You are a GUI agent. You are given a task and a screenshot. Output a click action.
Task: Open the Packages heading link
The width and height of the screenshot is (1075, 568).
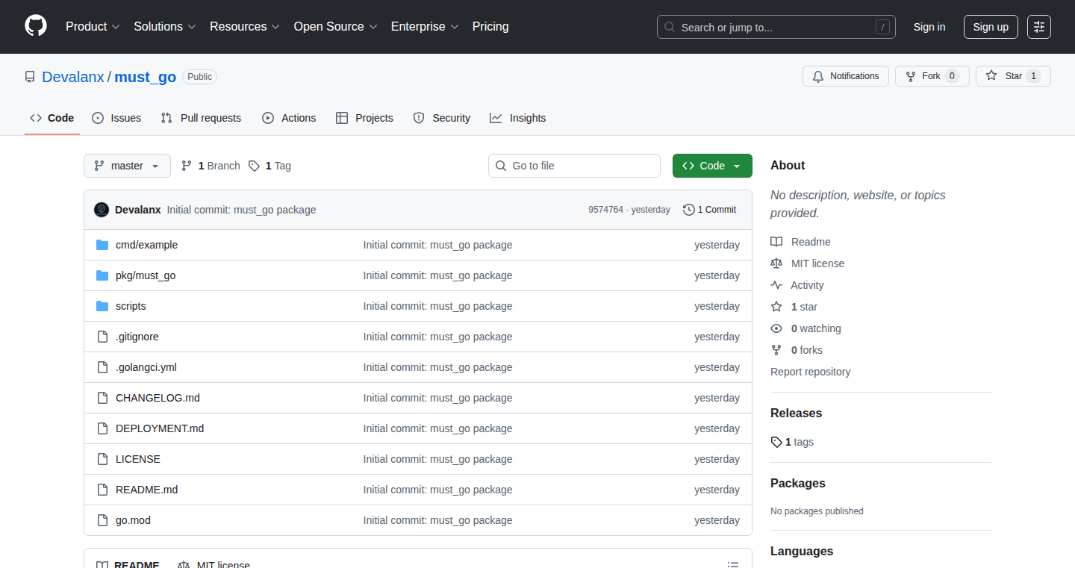(x=798, y=483)
